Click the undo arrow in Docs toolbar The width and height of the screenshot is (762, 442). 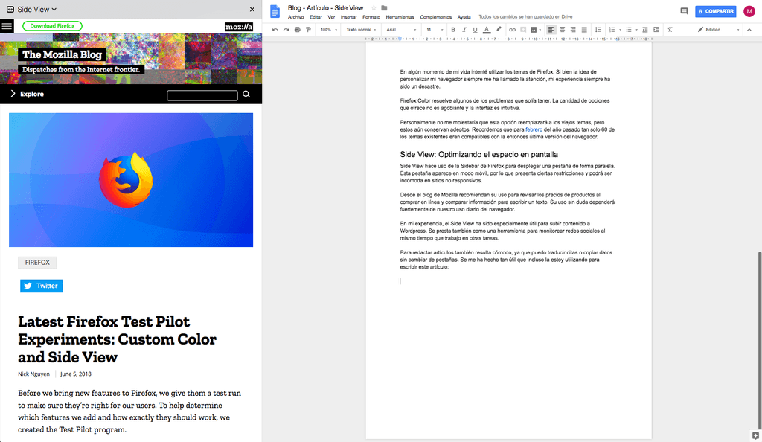point(275,30)
